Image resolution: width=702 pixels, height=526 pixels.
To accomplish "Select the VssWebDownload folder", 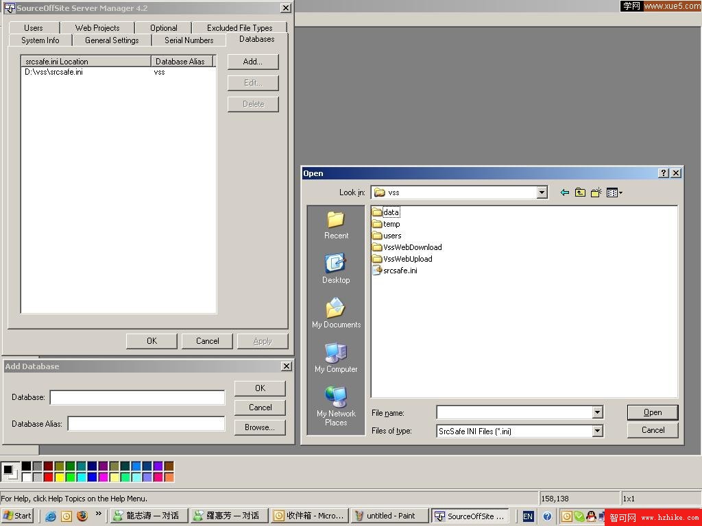I will click(x=407, y=247).
